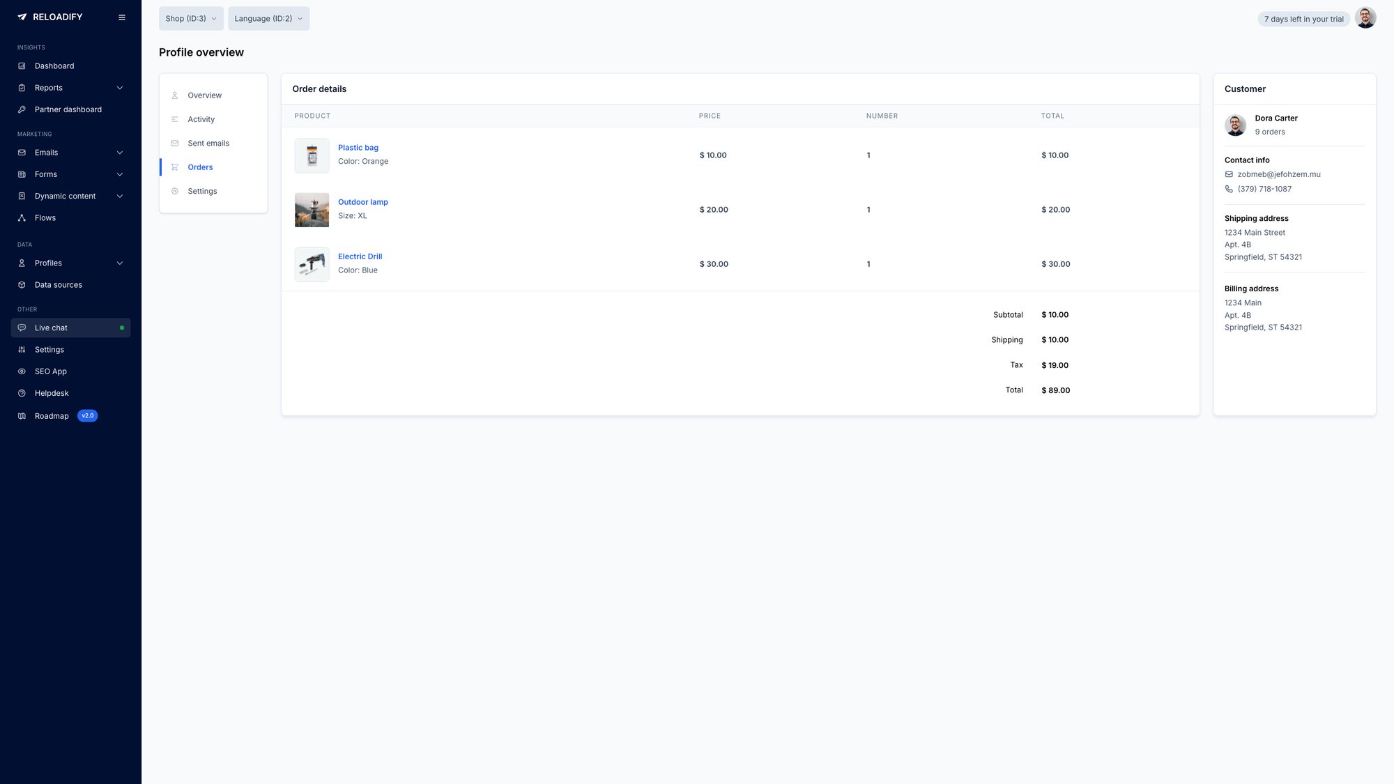
Task: Switch to the Sent emails tab
Action: point(208,143)
